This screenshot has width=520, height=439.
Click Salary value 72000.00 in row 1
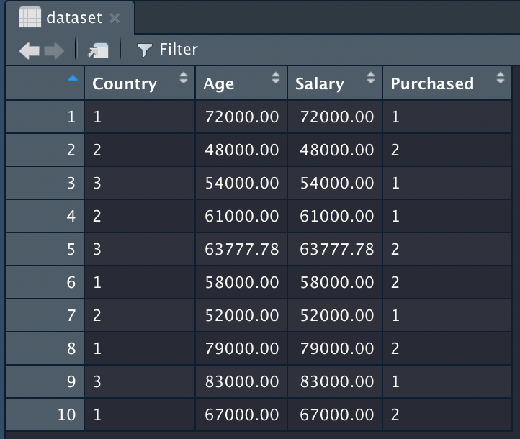click(x=337, y=117)
